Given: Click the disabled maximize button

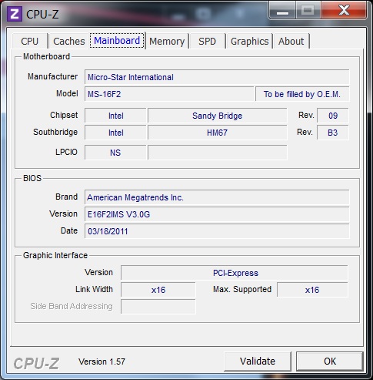Looking at the screenshot, I should point(308,10).
